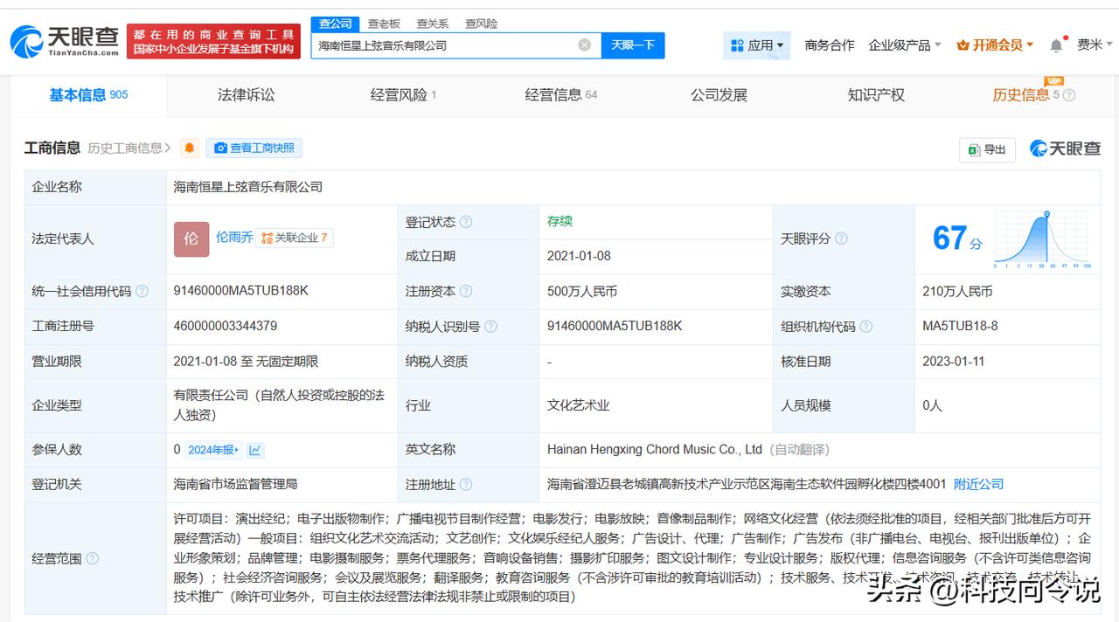Click credit code 91460000MA5TUB188K in 统一社会信用代码 row

240,291
